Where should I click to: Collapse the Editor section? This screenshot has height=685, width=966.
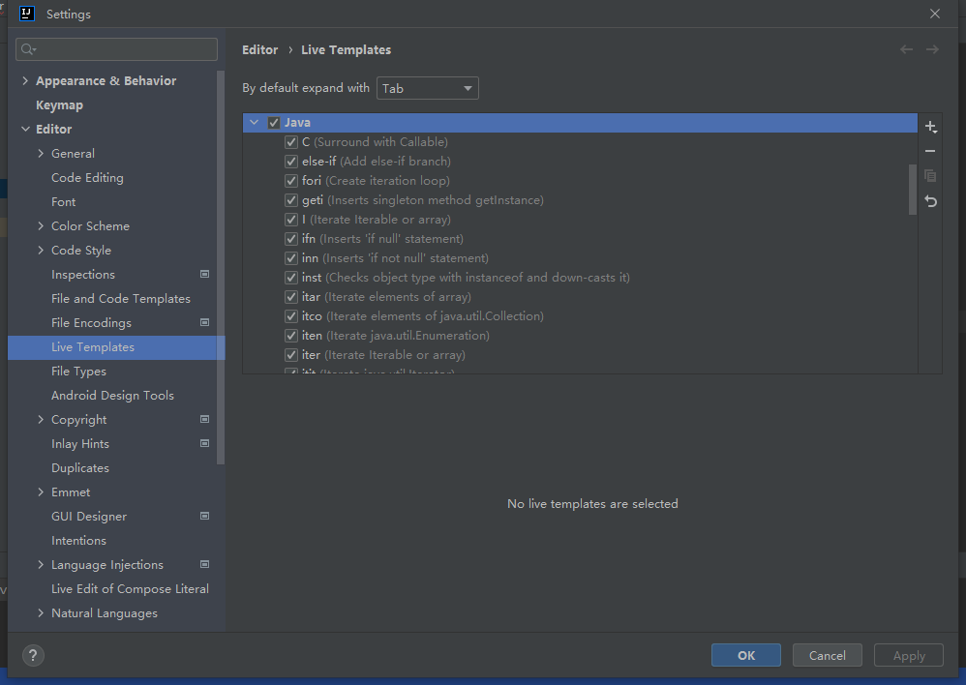(25, 129)
